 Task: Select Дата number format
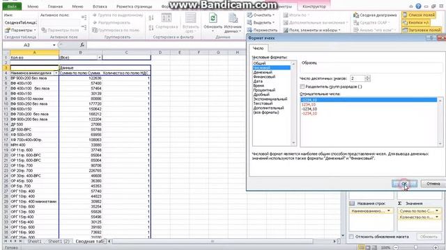[x=258, y=81]
